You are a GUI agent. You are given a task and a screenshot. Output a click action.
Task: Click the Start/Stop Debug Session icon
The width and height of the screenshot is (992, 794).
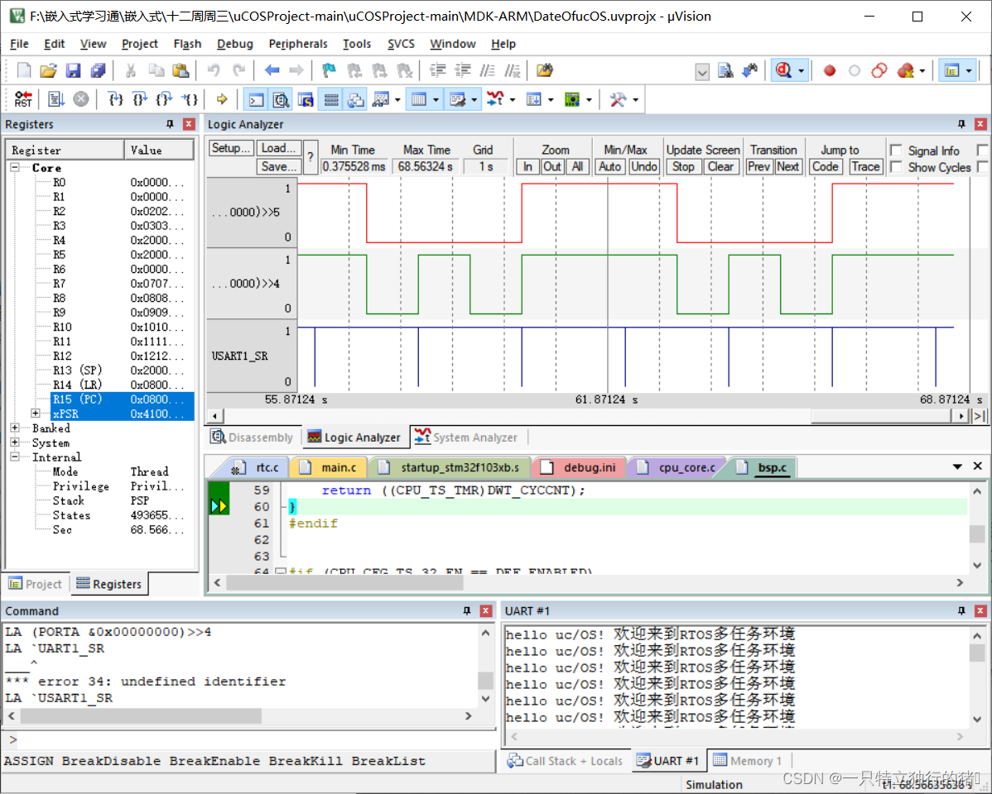pos(783,70)
